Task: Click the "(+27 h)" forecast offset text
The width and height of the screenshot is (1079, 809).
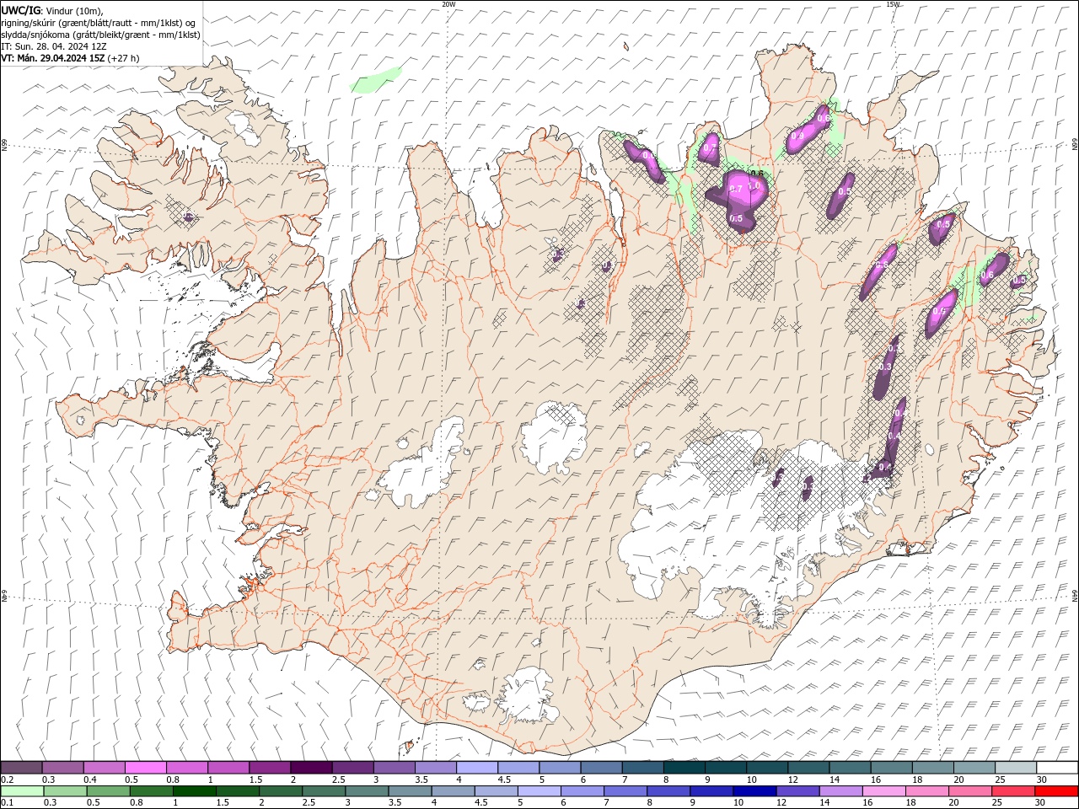Action: point(123,58)
